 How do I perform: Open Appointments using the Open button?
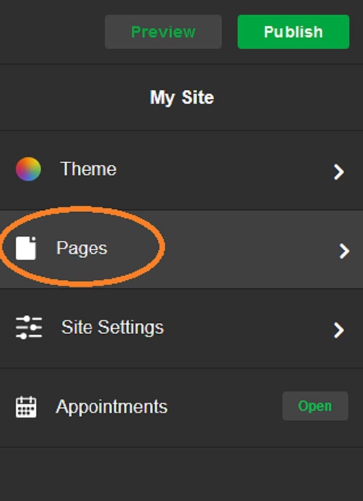pos(315,406)
